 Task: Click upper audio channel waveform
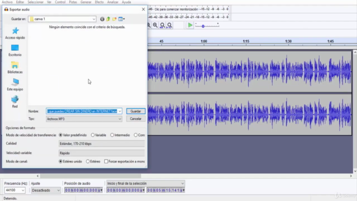pos(249,71)
